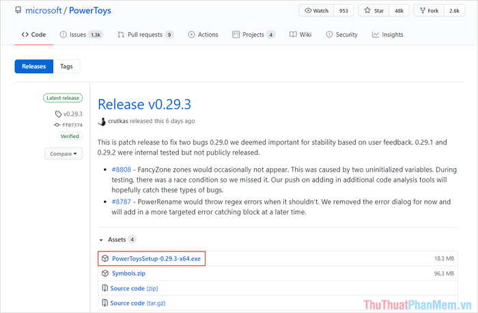Screen dimensions: 478x313
Task: Click the Release v0.29.3 title link
Action: tap(145, 105)
